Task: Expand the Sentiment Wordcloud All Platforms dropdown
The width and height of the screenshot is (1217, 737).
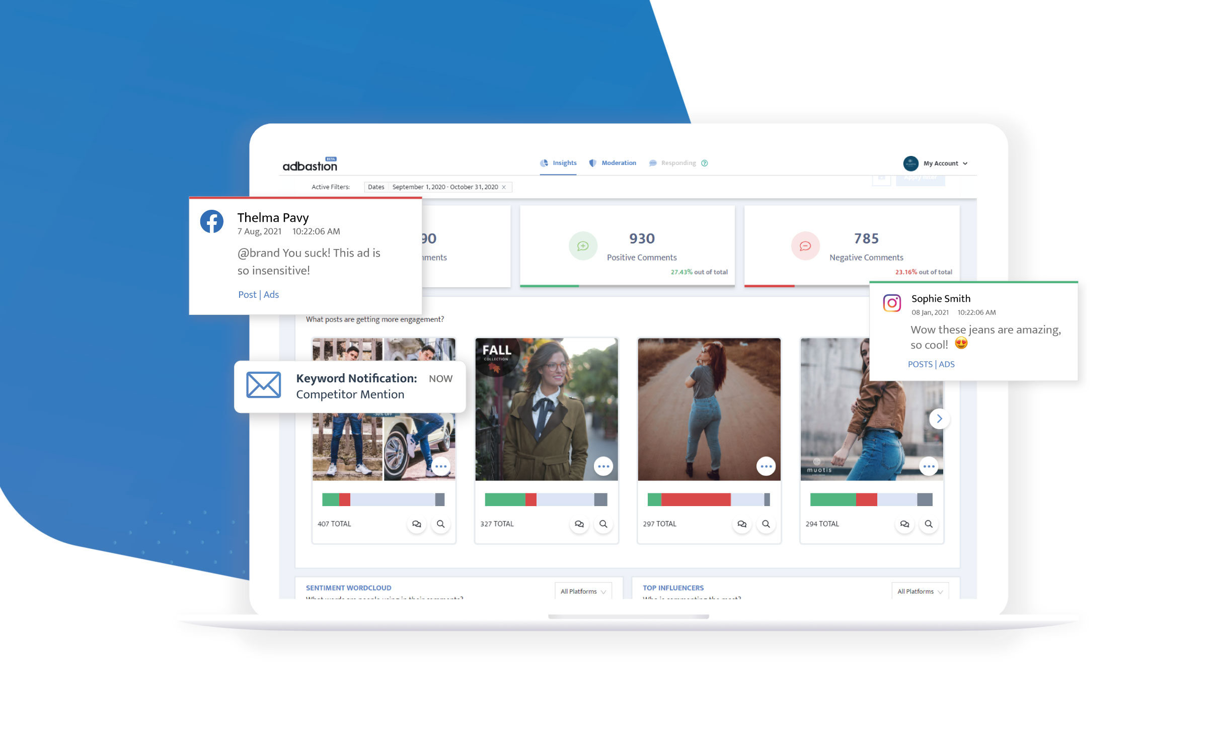Action: pyautogui.click(x=583, y=591)
